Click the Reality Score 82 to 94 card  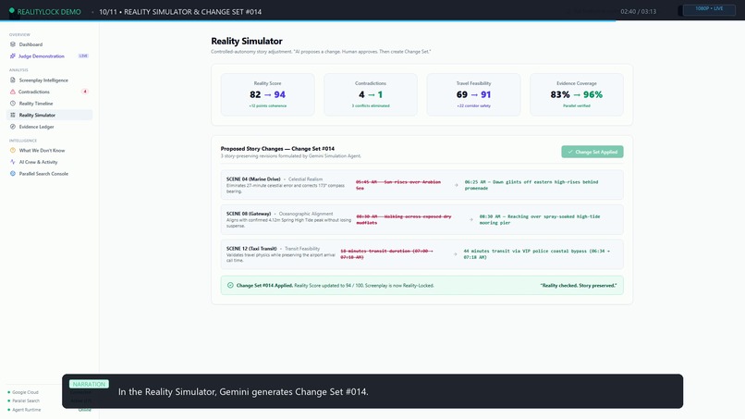[267, 94]
